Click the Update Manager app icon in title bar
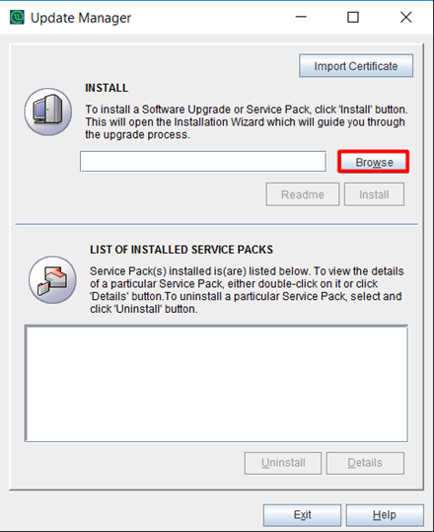434x532 pixels. 17,18
